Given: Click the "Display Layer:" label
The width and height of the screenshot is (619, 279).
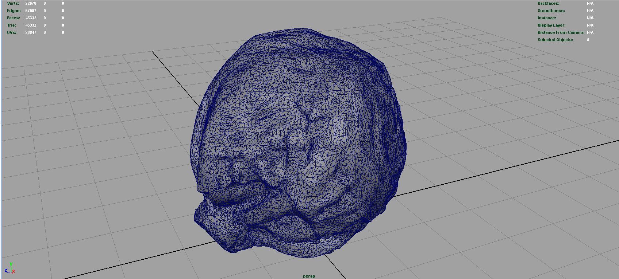Looking at the screenshot, I should pos(551,25).
